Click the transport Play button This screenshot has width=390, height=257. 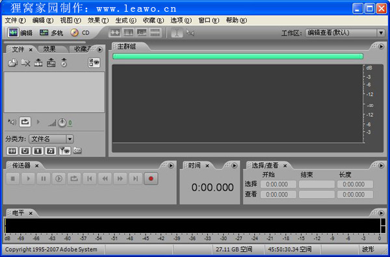click(28, 178)
